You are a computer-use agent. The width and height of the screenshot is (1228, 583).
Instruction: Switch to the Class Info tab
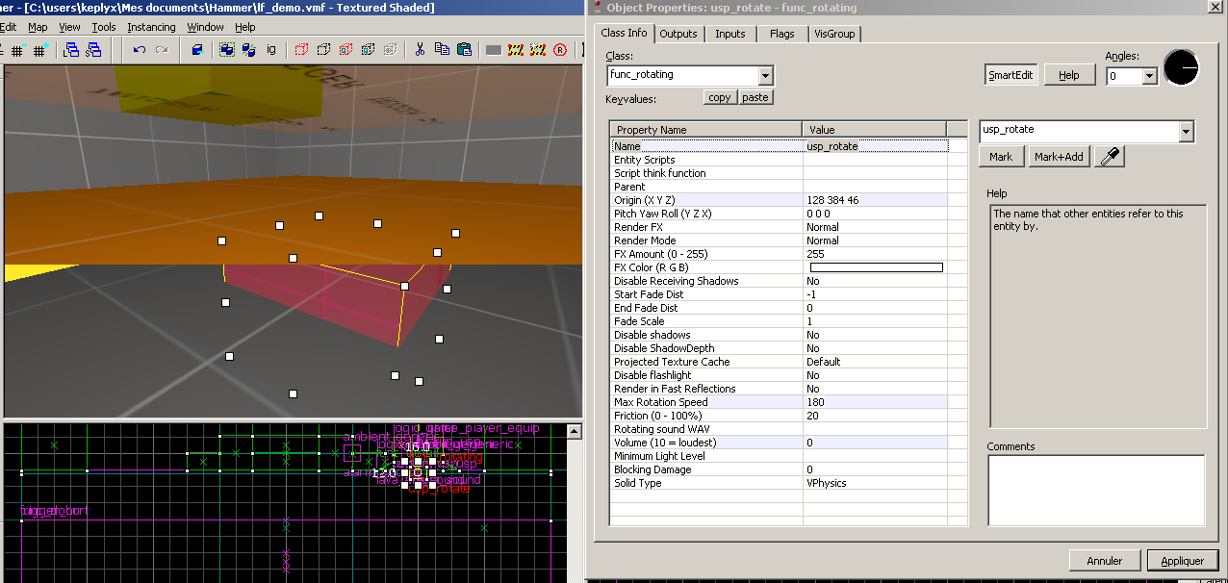[625, 33]
